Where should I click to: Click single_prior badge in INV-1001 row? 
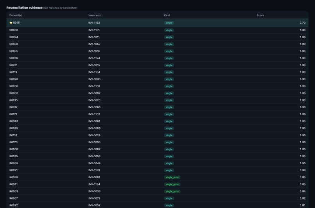pyautogui.click(x=172, y=177)
